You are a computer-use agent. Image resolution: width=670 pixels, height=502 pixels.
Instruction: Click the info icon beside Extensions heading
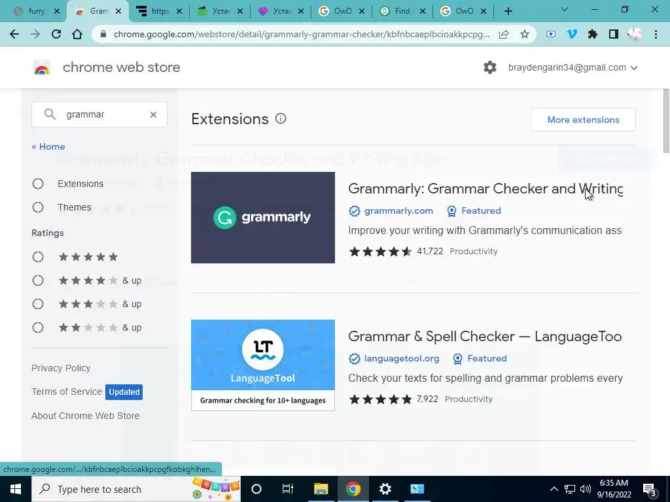(x=281, y=119)
